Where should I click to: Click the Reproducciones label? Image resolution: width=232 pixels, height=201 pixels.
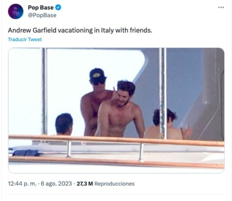pos(114,184)
